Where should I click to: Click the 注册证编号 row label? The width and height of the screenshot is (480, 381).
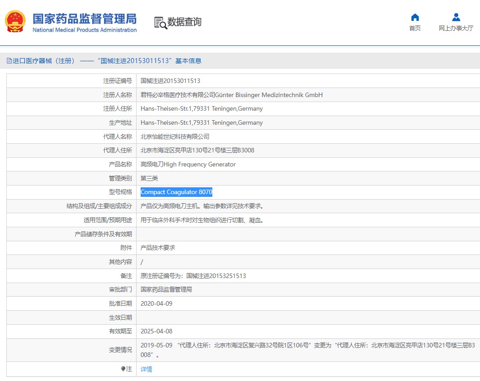[118, 81]
